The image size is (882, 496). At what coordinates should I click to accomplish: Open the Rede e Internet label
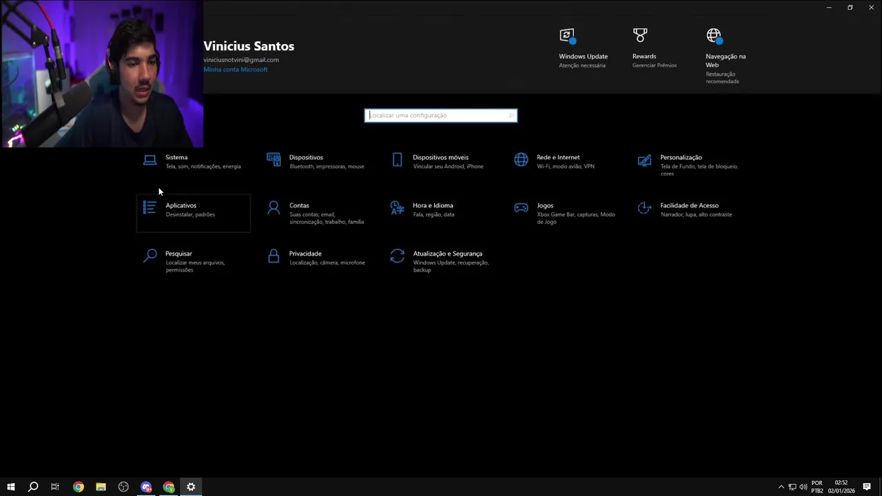tap(558, 157)
